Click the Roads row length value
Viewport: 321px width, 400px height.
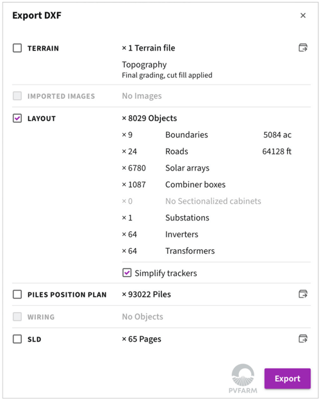277,151
